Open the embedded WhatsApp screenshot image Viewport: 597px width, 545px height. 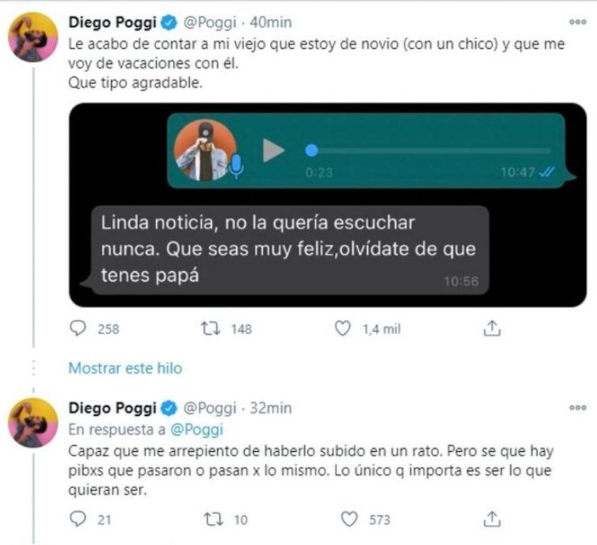click(328, 205)
